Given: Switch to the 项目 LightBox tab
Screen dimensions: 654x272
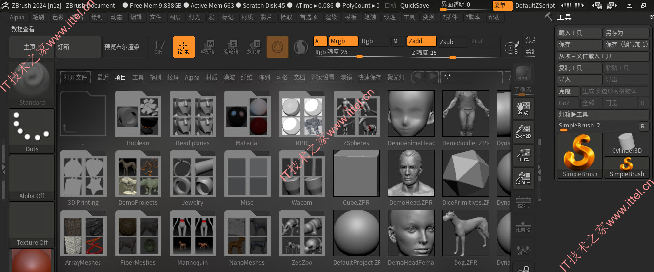Looking at the screenshot, I should [x=120, y=77].
